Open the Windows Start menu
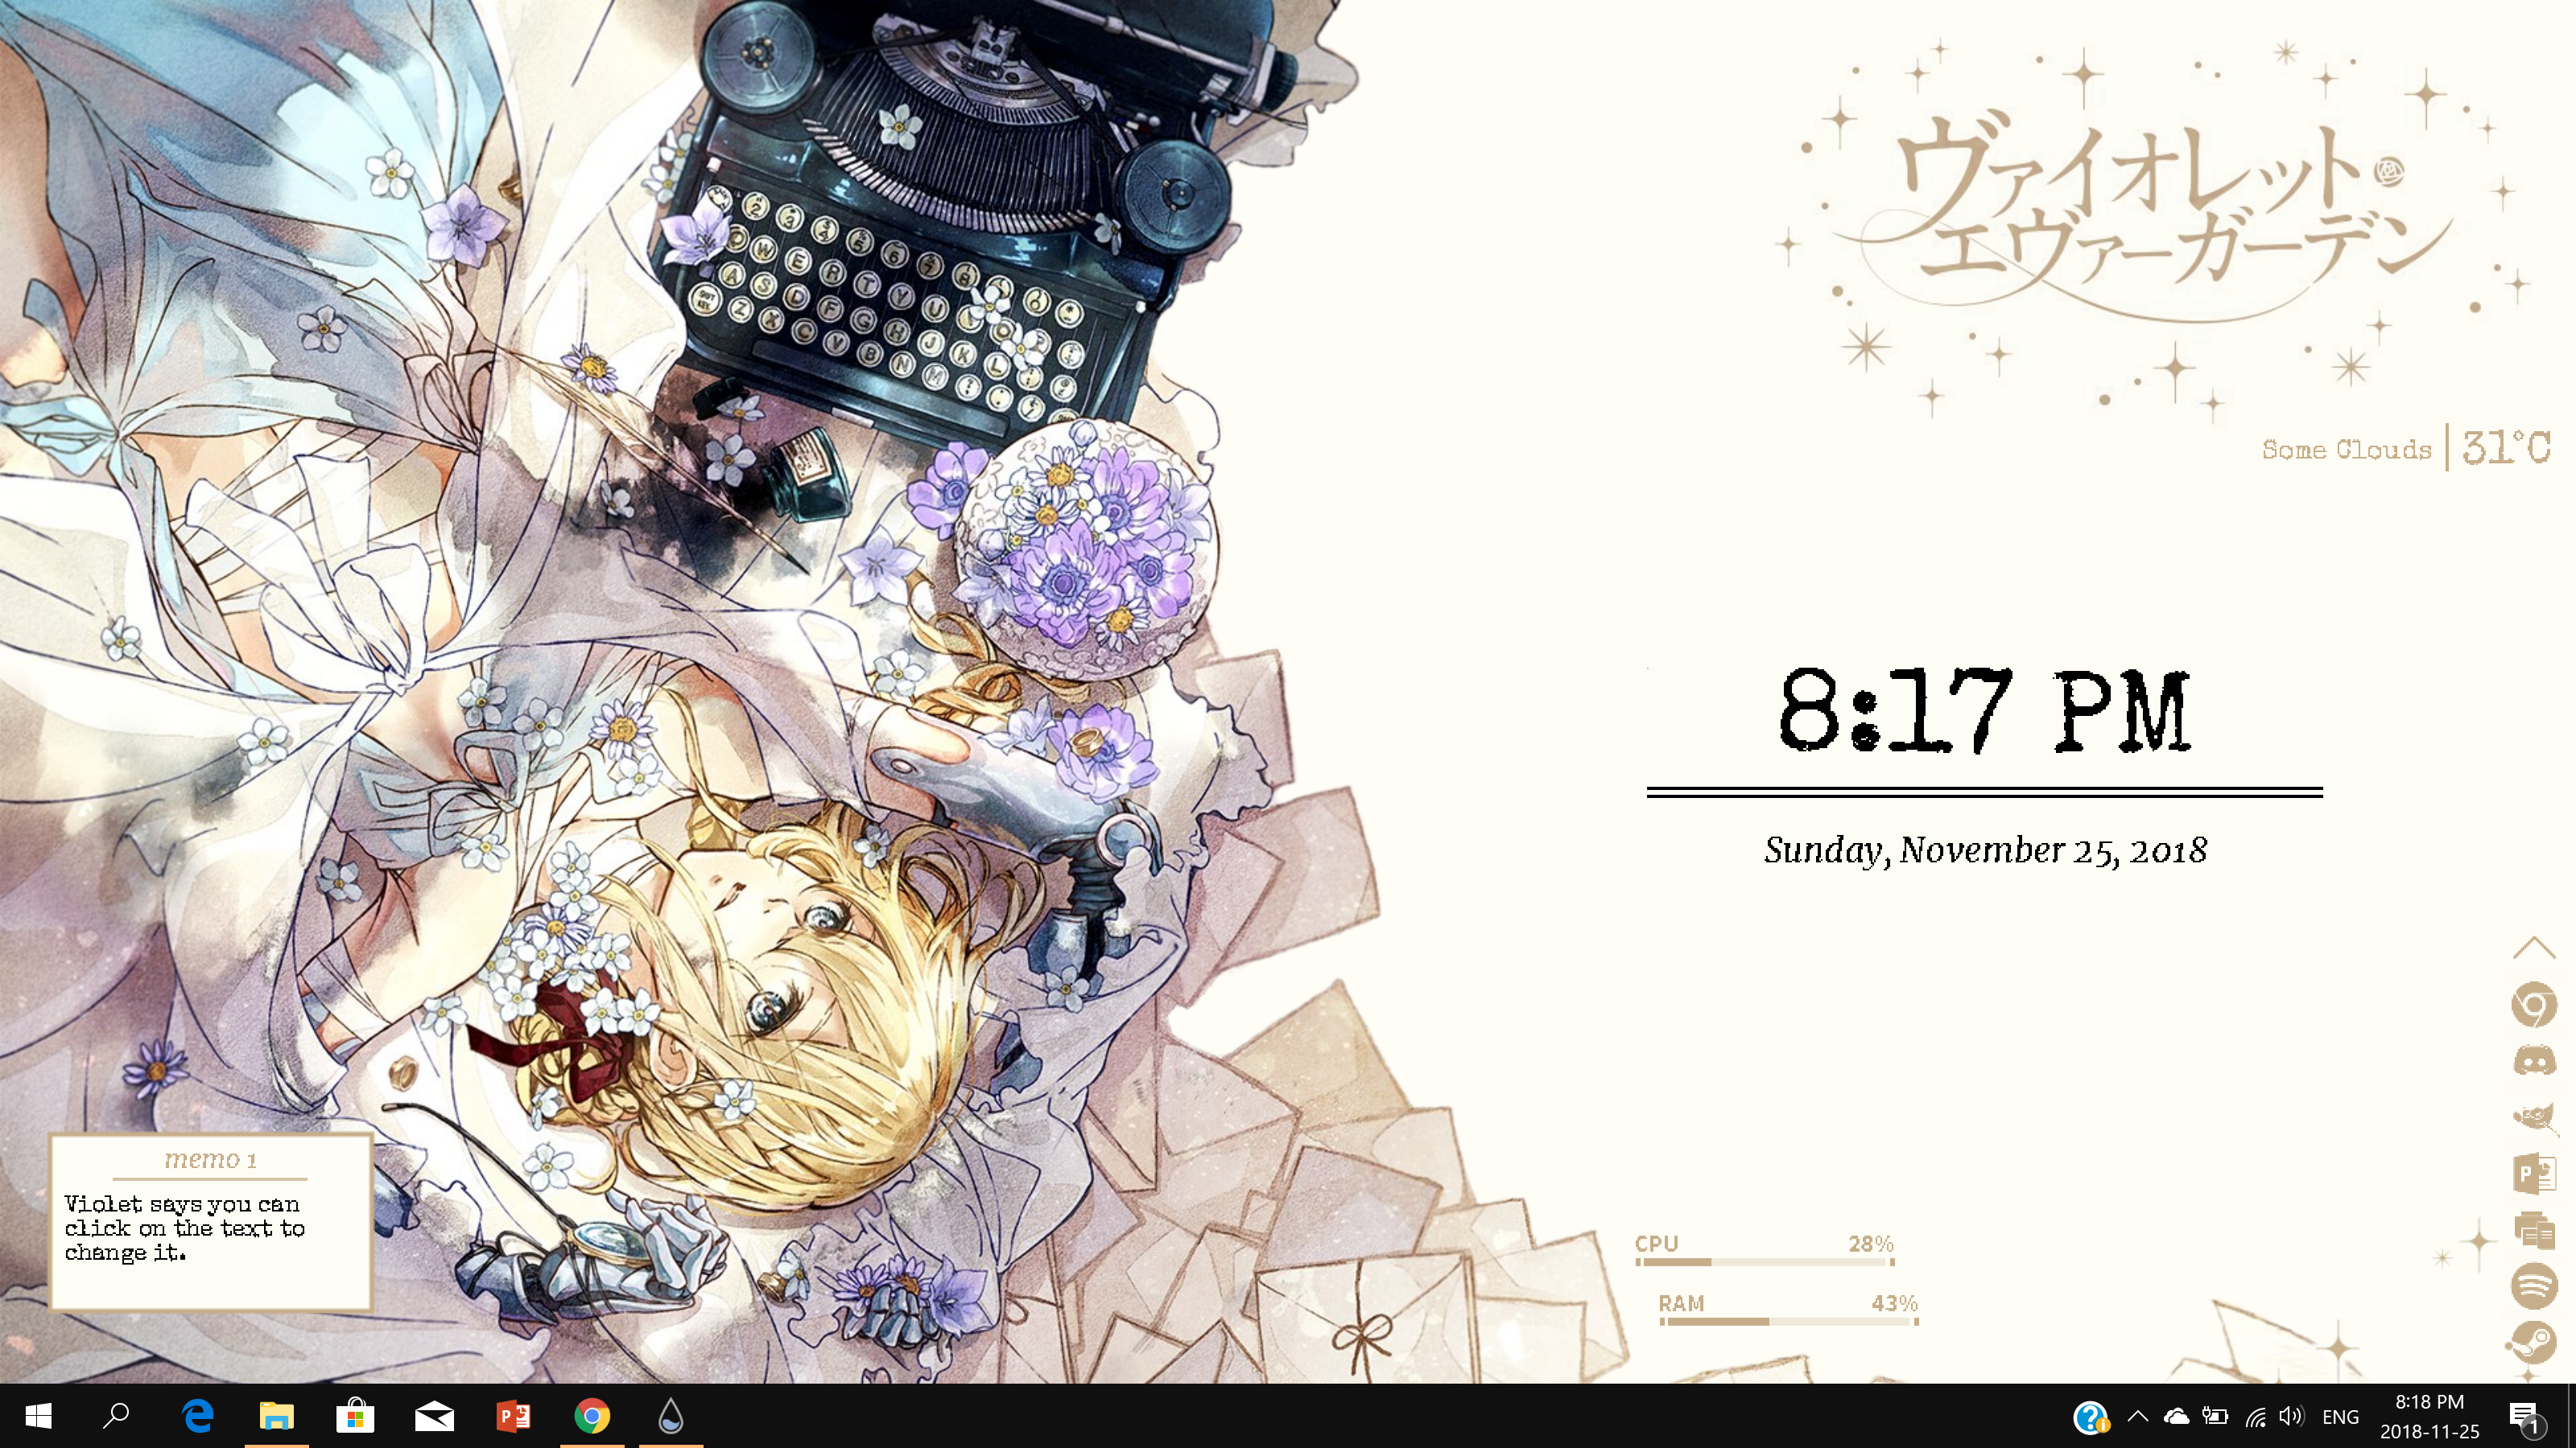This screenshot has height=1448, width=2576. tap(38, 1415)
